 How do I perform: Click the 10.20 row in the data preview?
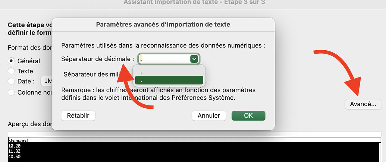pos(15,146)
